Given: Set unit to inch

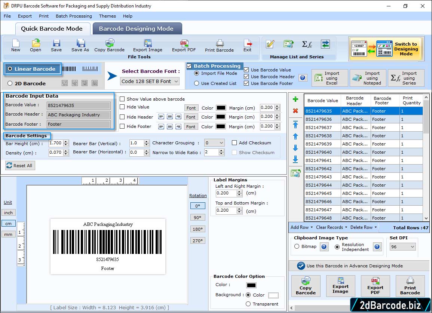Looking at the screenshot, I should 9,213.
